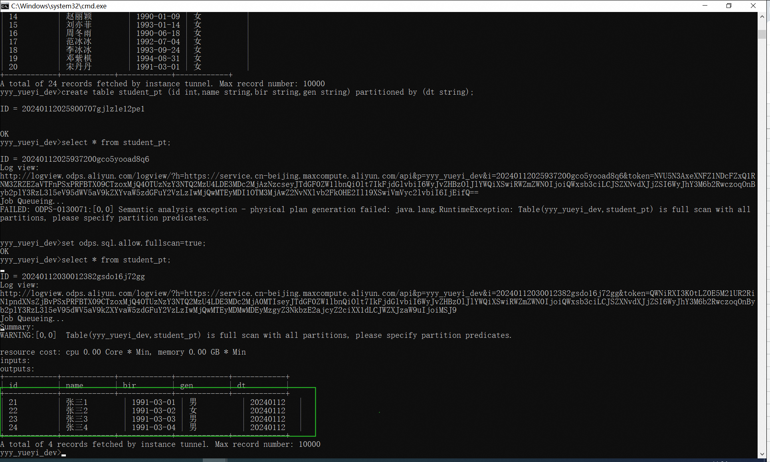This screenshot has height=462, width=770.
Task: Click the 'create table student_pt' command line
Action: tap(237, 92)
